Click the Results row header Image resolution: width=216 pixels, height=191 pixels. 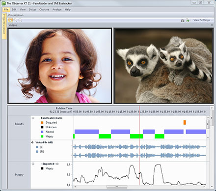click(x=19, y=124)
